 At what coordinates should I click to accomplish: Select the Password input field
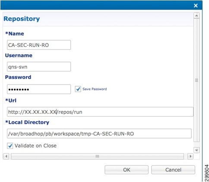(x=39, y=89)
